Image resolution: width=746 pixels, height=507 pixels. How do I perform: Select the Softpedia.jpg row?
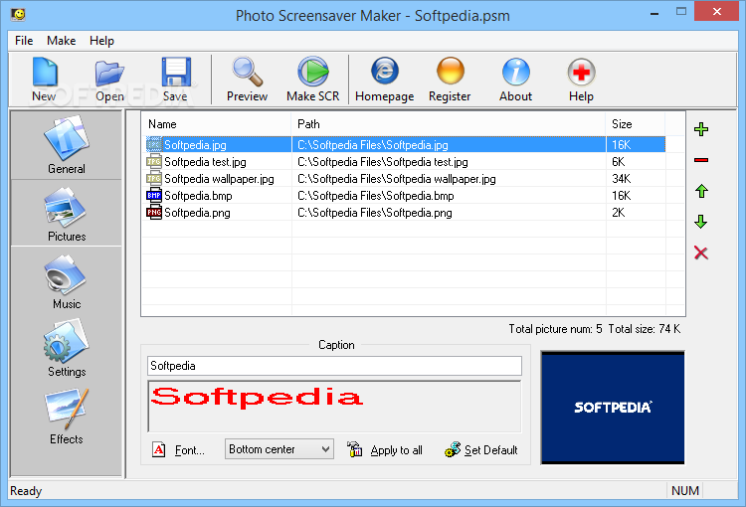point(405,144)
